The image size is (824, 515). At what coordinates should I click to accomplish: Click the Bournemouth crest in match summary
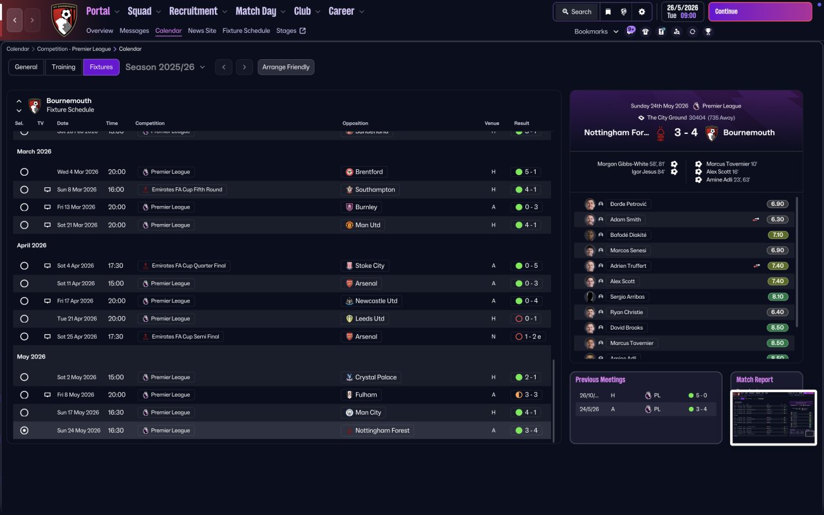pyautogui.click(x=711, y=133)
